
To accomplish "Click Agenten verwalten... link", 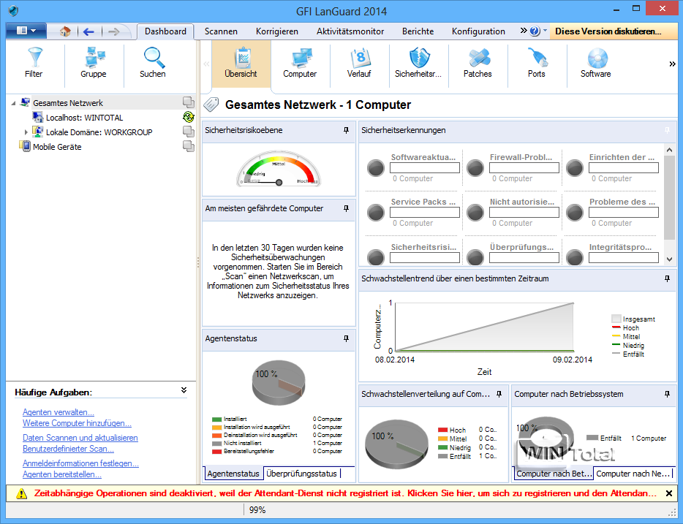I will [59, 412].
